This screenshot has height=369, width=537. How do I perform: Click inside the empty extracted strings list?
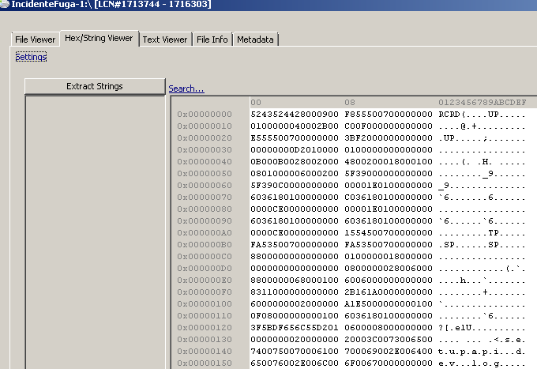[94, 229]
